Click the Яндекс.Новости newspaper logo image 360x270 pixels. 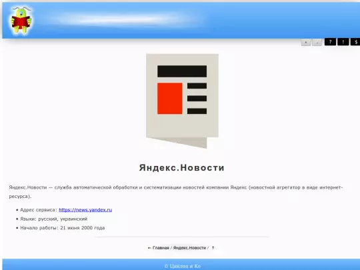coord(182,101)
